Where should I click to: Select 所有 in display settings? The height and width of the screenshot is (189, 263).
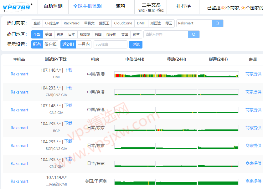(37, 44)
